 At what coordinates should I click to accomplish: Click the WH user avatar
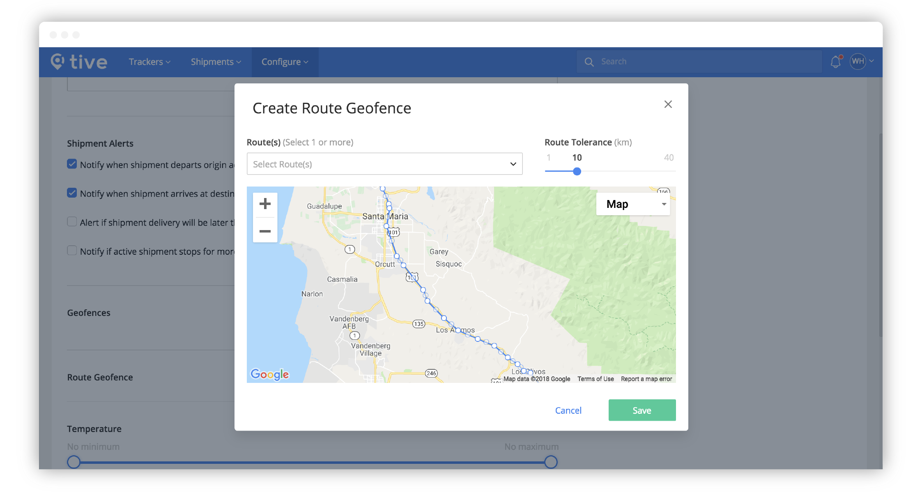point(858,62)
